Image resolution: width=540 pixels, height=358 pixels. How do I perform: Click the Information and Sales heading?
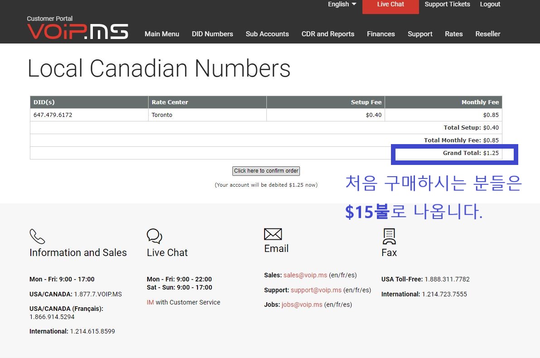(78, 252)
